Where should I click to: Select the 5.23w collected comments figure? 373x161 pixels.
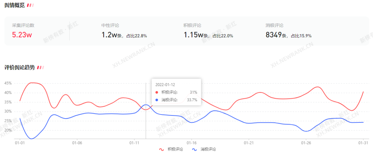[22, 35]
